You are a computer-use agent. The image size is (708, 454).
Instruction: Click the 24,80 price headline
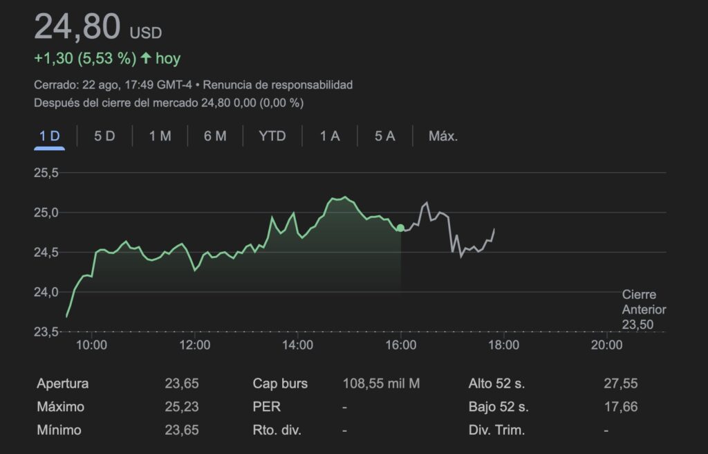(x=77, y=27)
